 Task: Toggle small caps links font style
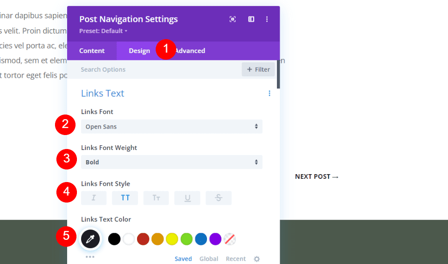(x=156, y=198)
